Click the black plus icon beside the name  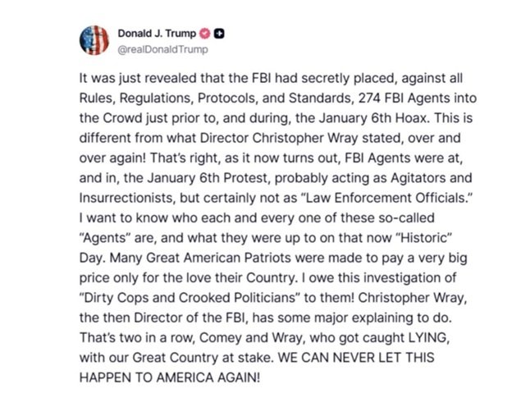[x=219, y=34]
